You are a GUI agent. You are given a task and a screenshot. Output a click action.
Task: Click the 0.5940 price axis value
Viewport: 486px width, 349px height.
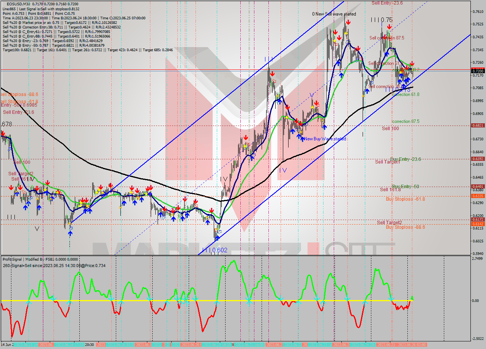478,253
